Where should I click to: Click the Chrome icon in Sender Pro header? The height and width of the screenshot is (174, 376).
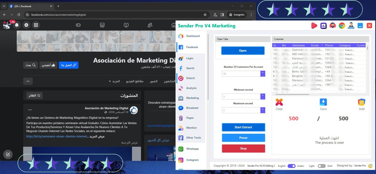pos(342,26)
